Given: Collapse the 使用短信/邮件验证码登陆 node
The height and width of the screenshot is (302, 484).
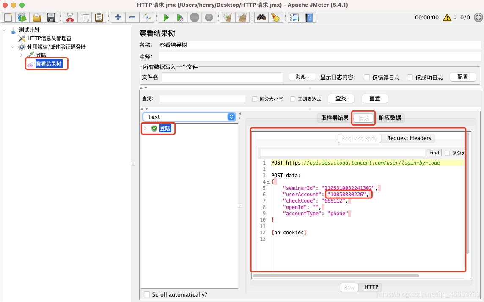Looking at the screenshot, I should coord(13,47).
